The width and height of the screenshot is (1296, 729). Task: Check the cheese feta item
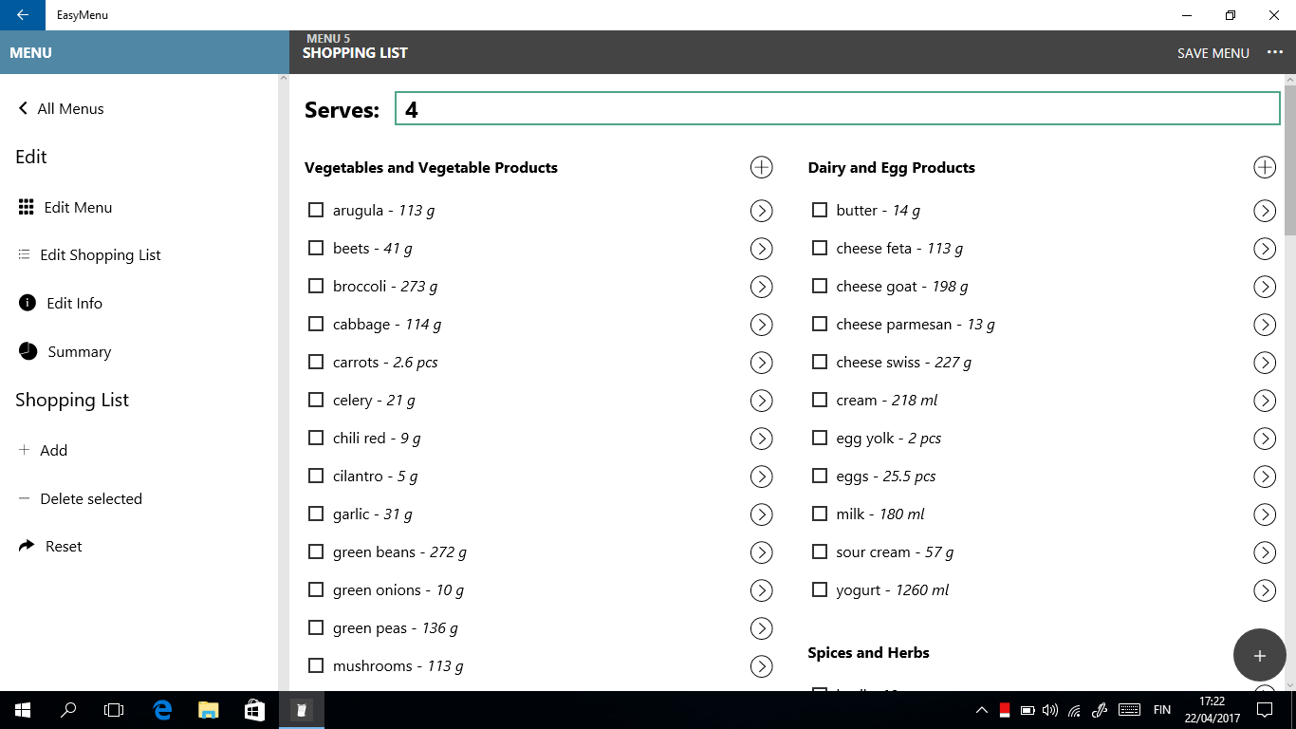click(x=820, y=248)
